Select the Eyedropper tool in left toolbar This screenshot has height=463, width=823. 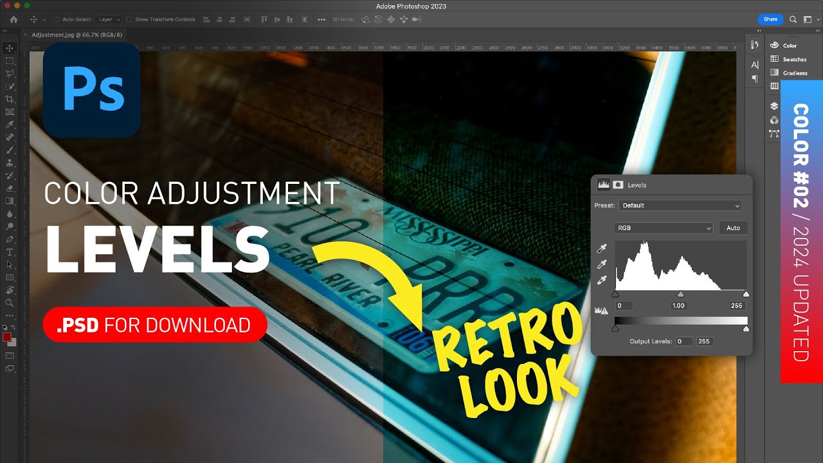coord(10,124)
